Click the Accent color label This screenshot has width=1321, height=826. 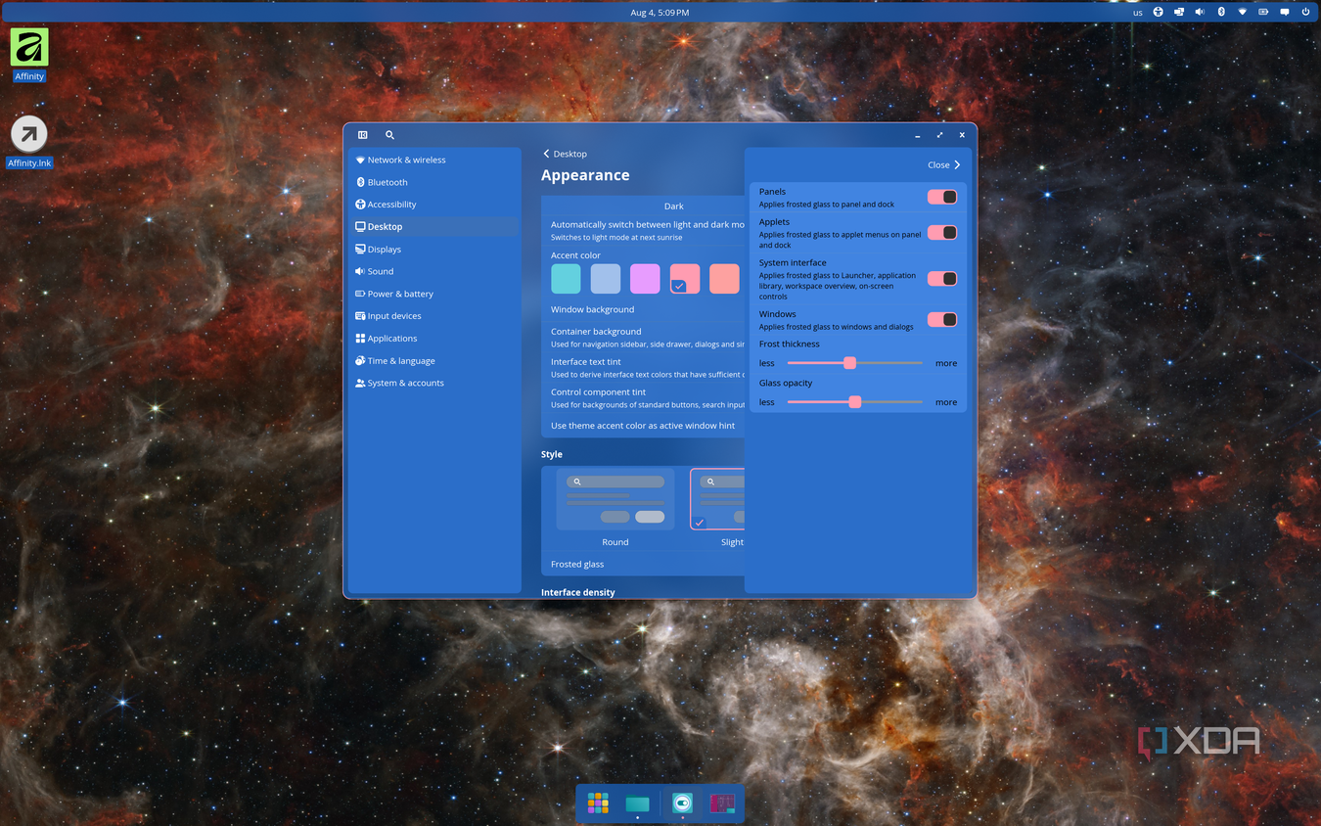pos(575,255)
